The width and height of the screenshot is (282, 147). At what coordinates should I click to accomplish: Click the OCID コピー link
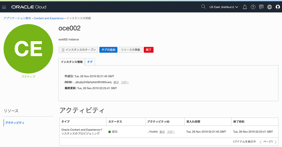pyautogui.click(x=125, y=82)
